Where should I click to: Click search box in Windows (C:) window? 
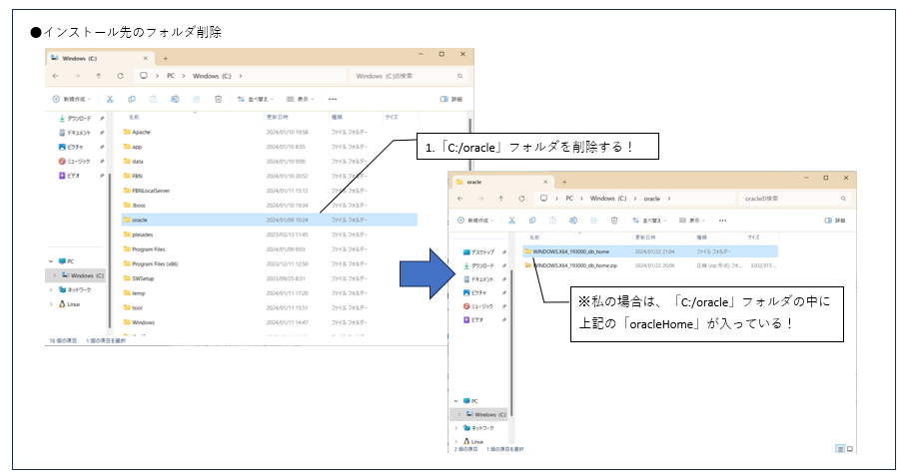(x=408, y=76)
